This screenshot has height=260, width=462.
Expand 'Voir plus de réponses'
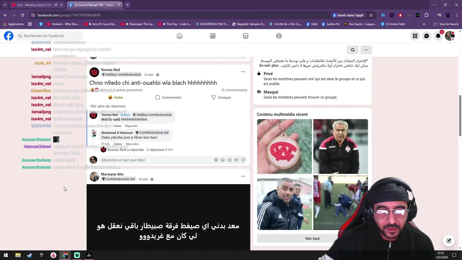(x=108, y=106)
